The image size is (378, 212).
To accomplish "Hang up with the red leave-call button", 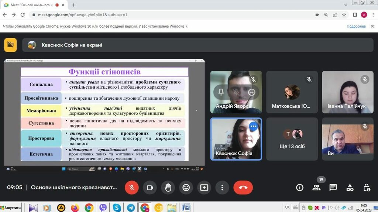I will click(243, 187).
